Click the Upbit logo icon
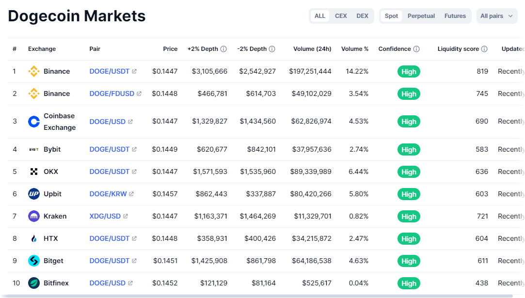This screenshot has height=298, width=525. [x=34, y=194]
